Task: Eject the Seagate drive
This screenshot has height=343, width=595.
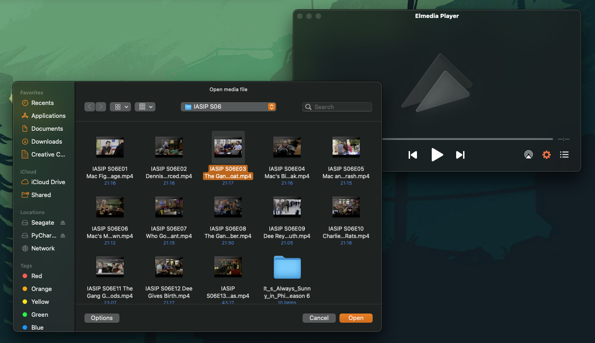Action: (63, 223)
